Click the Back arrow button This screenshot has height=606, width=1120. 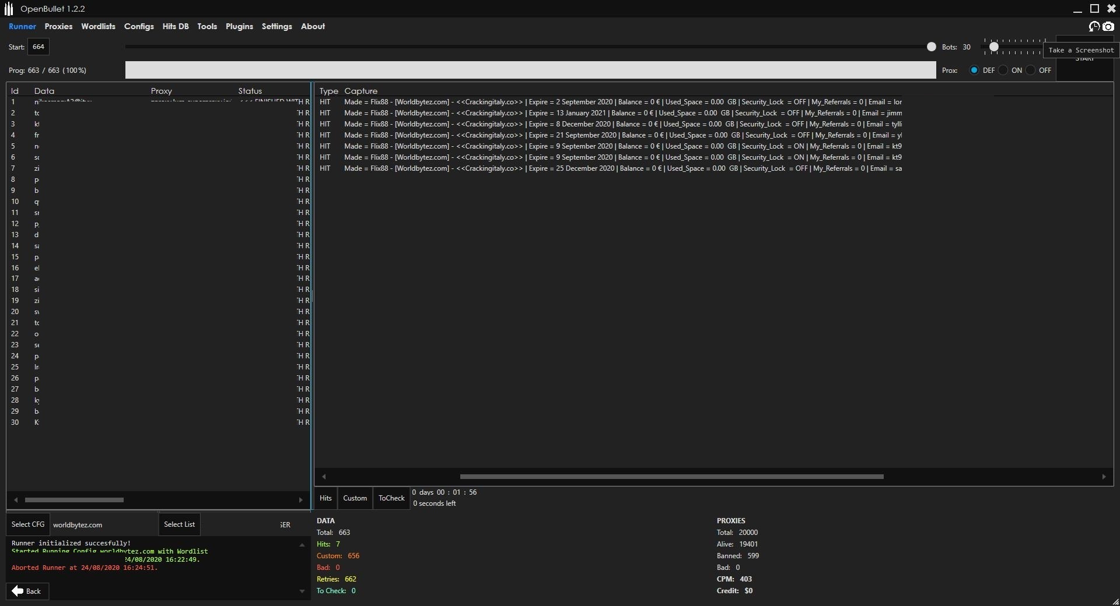pyautogui.click(x=27, y=591)
